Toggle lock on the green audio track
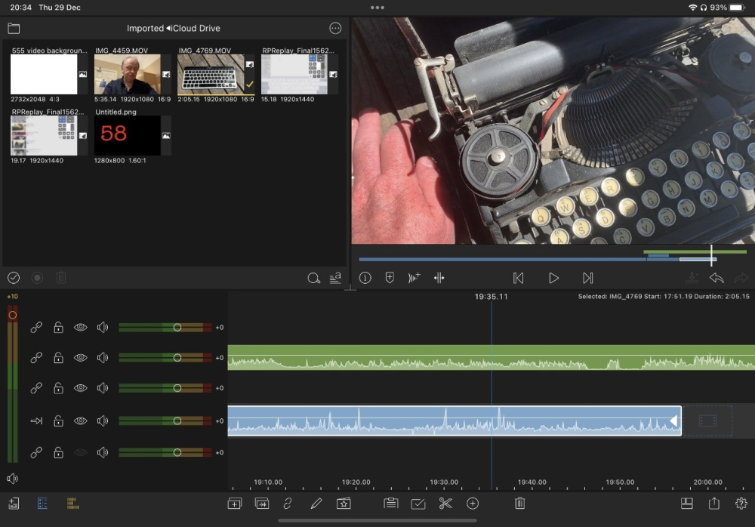 tap(58, 358)
